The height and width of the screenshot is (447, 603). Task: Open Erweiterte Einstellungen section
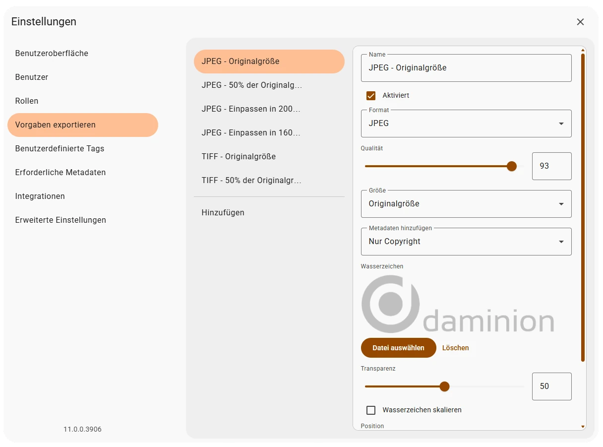pos(83,220)
